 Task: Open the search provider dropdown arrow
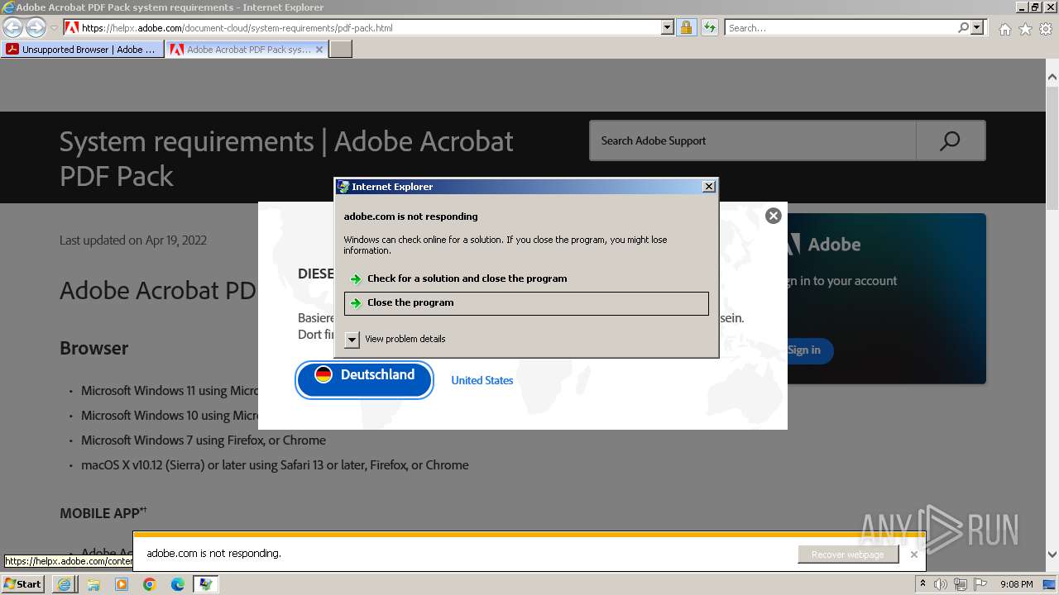point(977,27)
